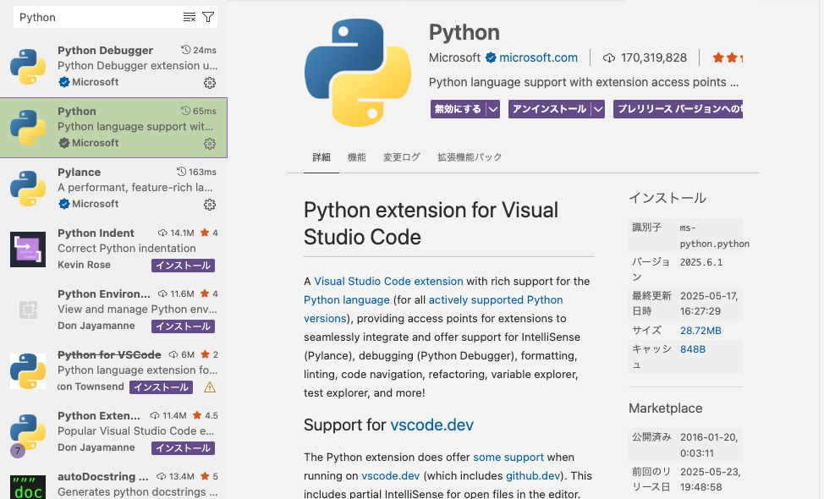Select Python Debugger in extensions list

click(113, 67)
